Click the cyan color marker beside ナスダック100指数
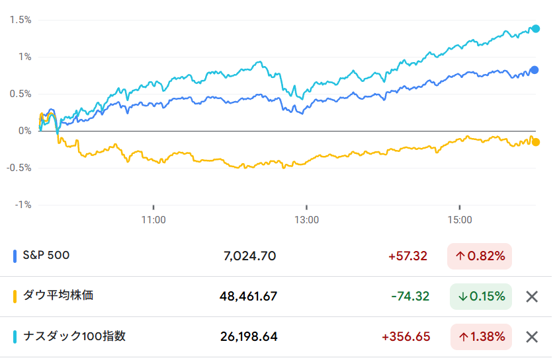 coord(15,337)
